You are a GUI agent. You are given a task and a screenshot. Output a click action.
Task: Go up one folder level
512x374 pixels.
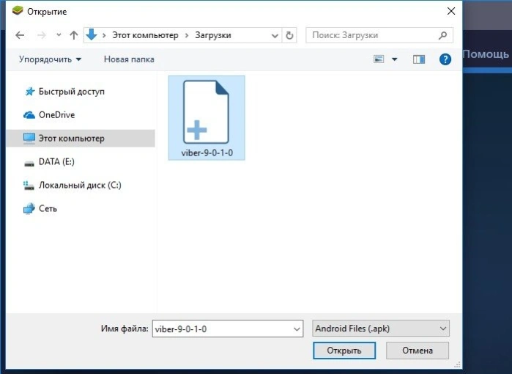(74, 35)
